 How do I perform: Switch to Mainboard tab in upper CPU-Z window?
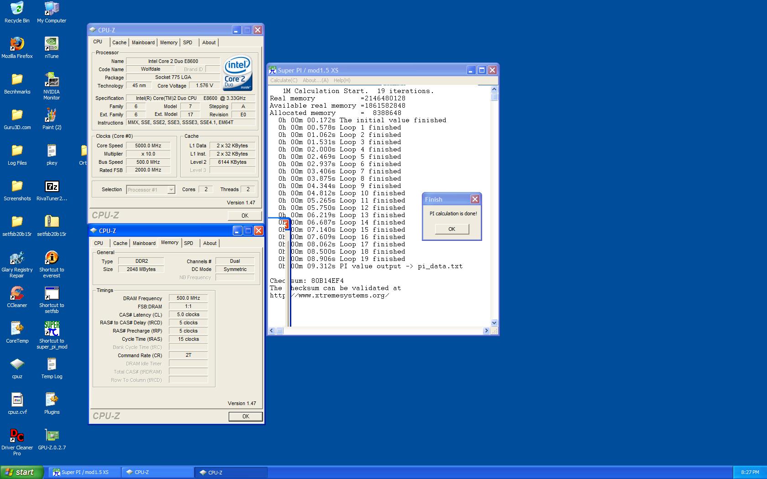click(x=143, y=42)
